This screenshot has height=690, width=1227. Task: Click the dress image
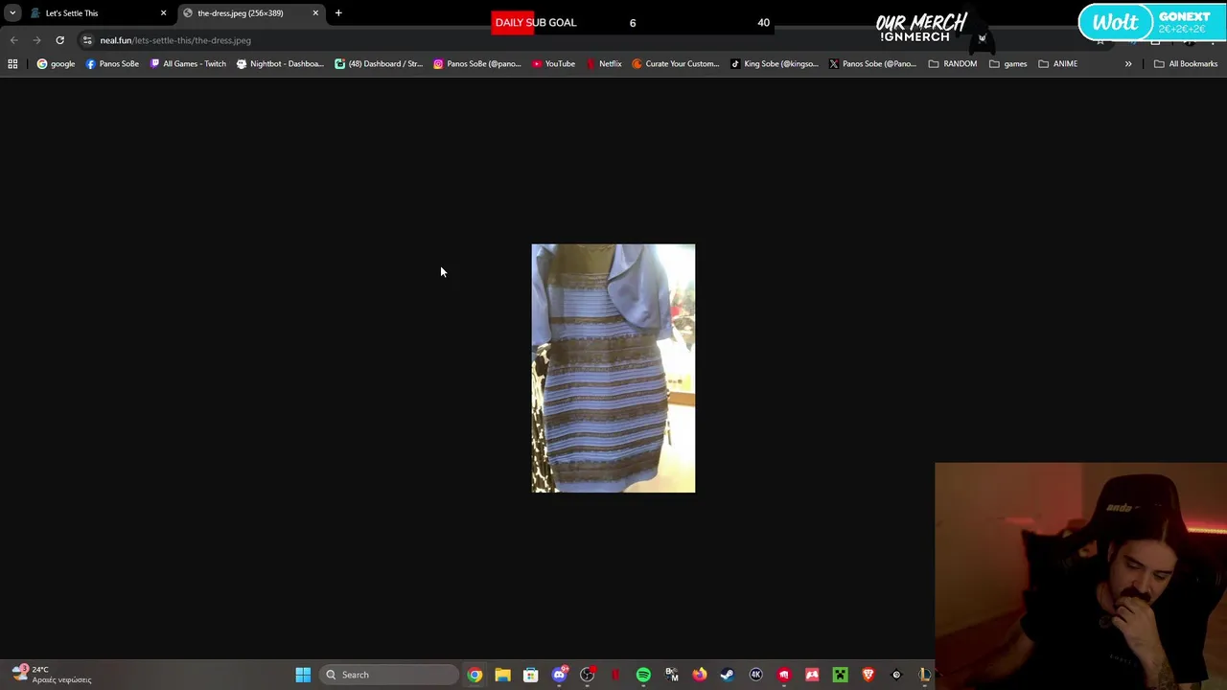pos(613,368)
